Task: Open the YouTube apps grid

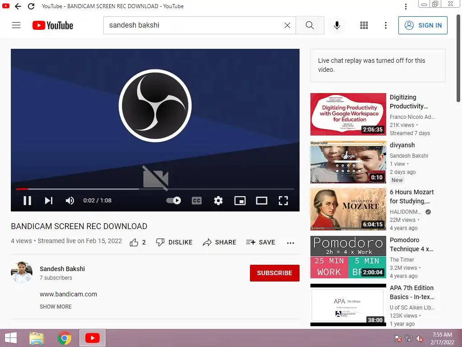Action: click(364, 25)
